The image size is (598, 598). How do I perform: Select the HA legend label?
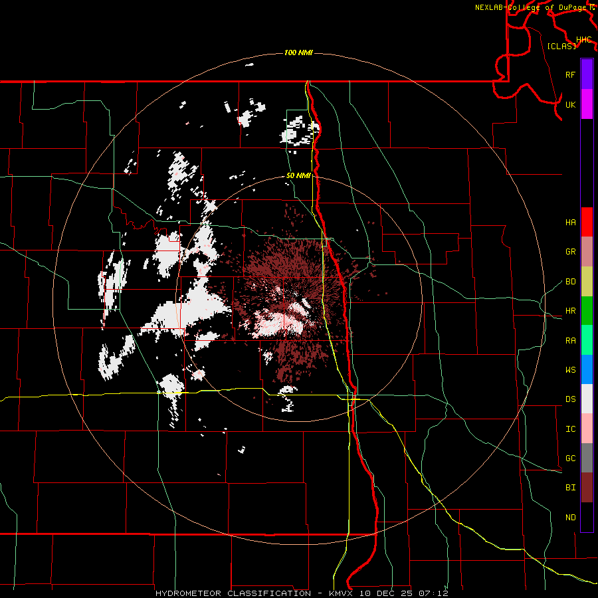click(570, 223)
